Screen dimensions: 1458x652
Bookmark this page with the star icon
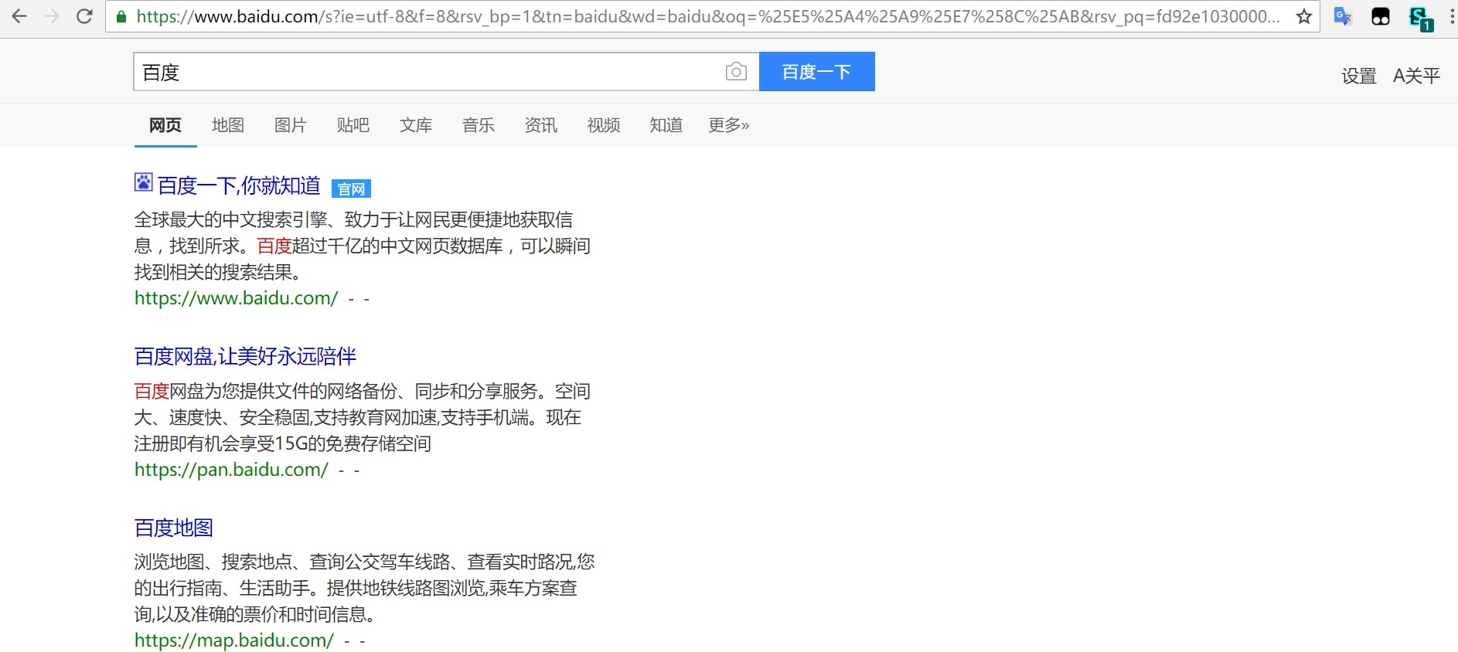[1304, 16]
